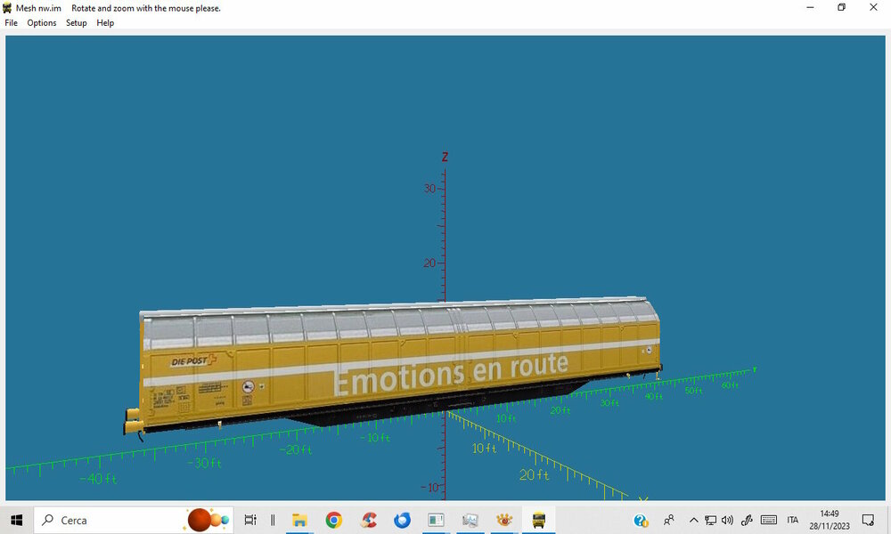Open the People tray icon
Screen dimensions: 891x534
[x=669, y=520]
